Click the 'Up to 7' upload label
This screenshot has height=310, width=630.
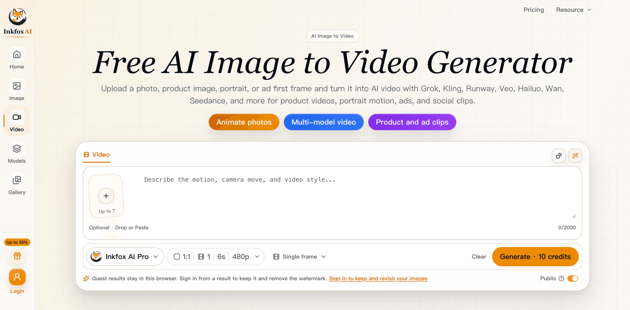(107, 211)
